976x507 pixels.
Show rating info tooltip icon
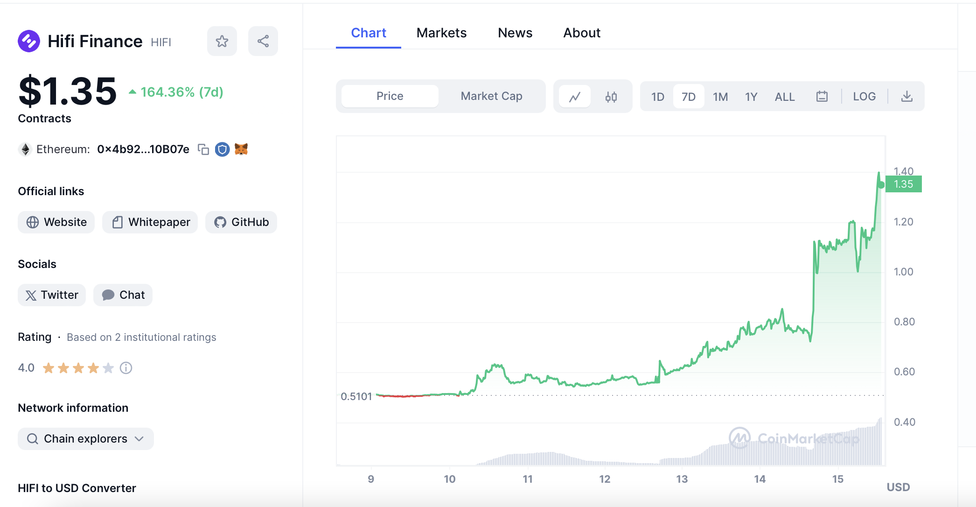tap(126, 368)
